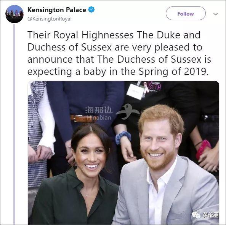Click the vertical thread line below avatar

(x=14, y=124)
